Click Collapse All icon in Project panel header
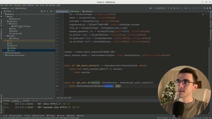The height and width of the screenshot is (119, 212). click(x=47, y=11)
